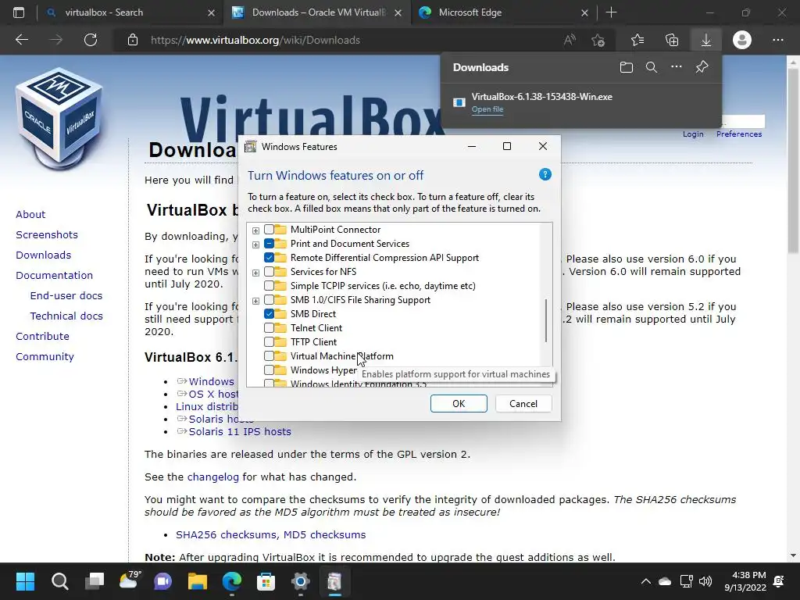Open Documentation in VirtualBox sidebar
Screen dimensions: 800x600
54,276
